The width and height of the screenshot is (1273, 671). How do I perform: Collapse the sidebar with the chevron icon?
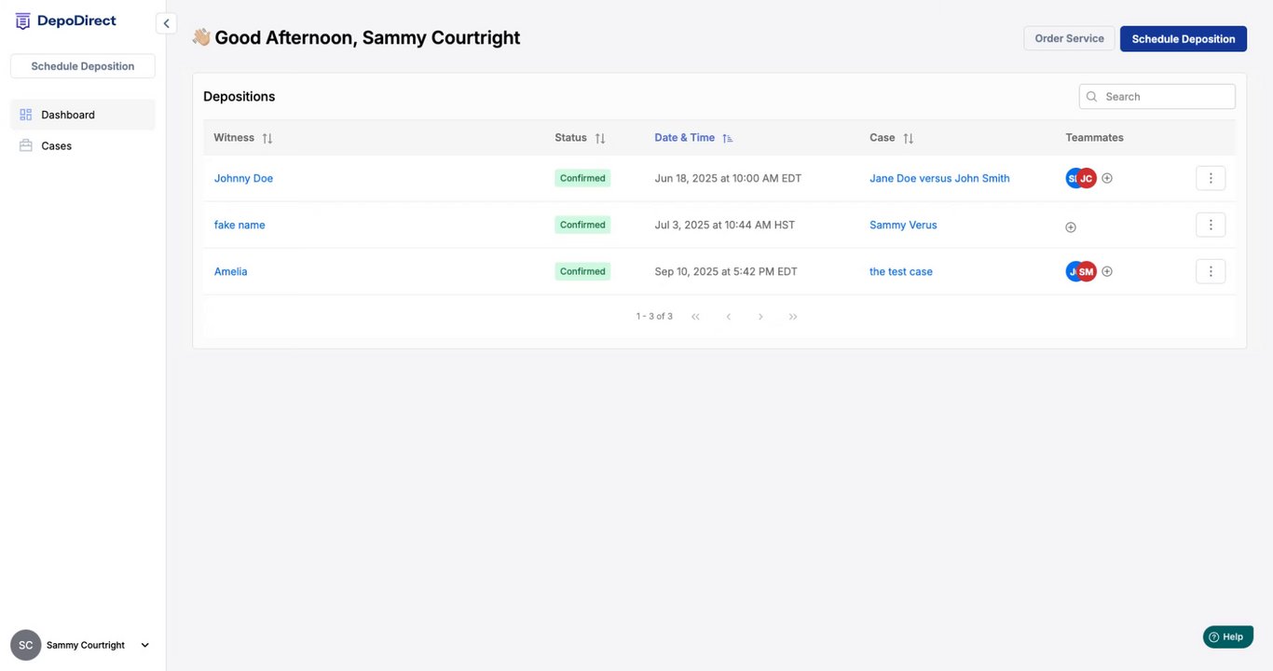pos(166,23)
